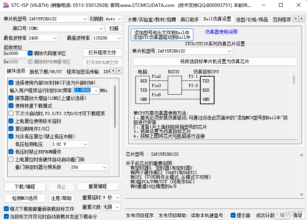
Task: Toggle 使用快速下载模式 checkbox
Action: pyautogui.click(x=11, y=106)
